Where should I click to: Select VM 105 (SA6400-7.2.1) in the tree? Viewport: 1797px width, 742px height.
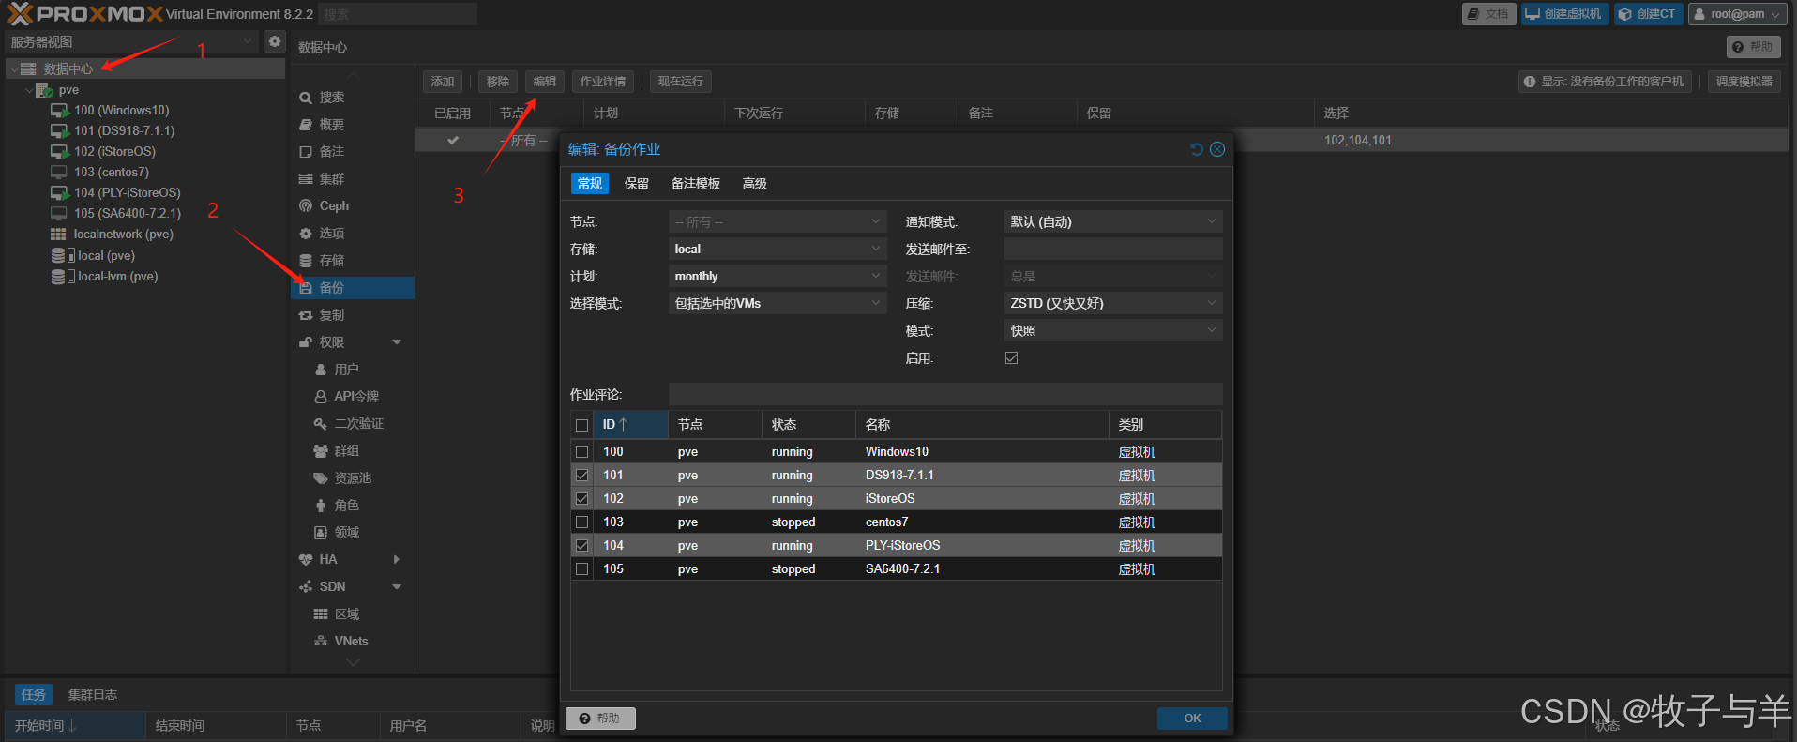(127, 213)
